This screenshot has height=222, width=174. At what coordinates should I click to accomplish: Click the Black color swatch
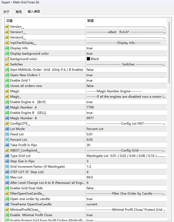(x=88, y=59)
